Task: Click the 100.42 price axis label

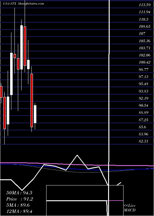Action: 144,62
